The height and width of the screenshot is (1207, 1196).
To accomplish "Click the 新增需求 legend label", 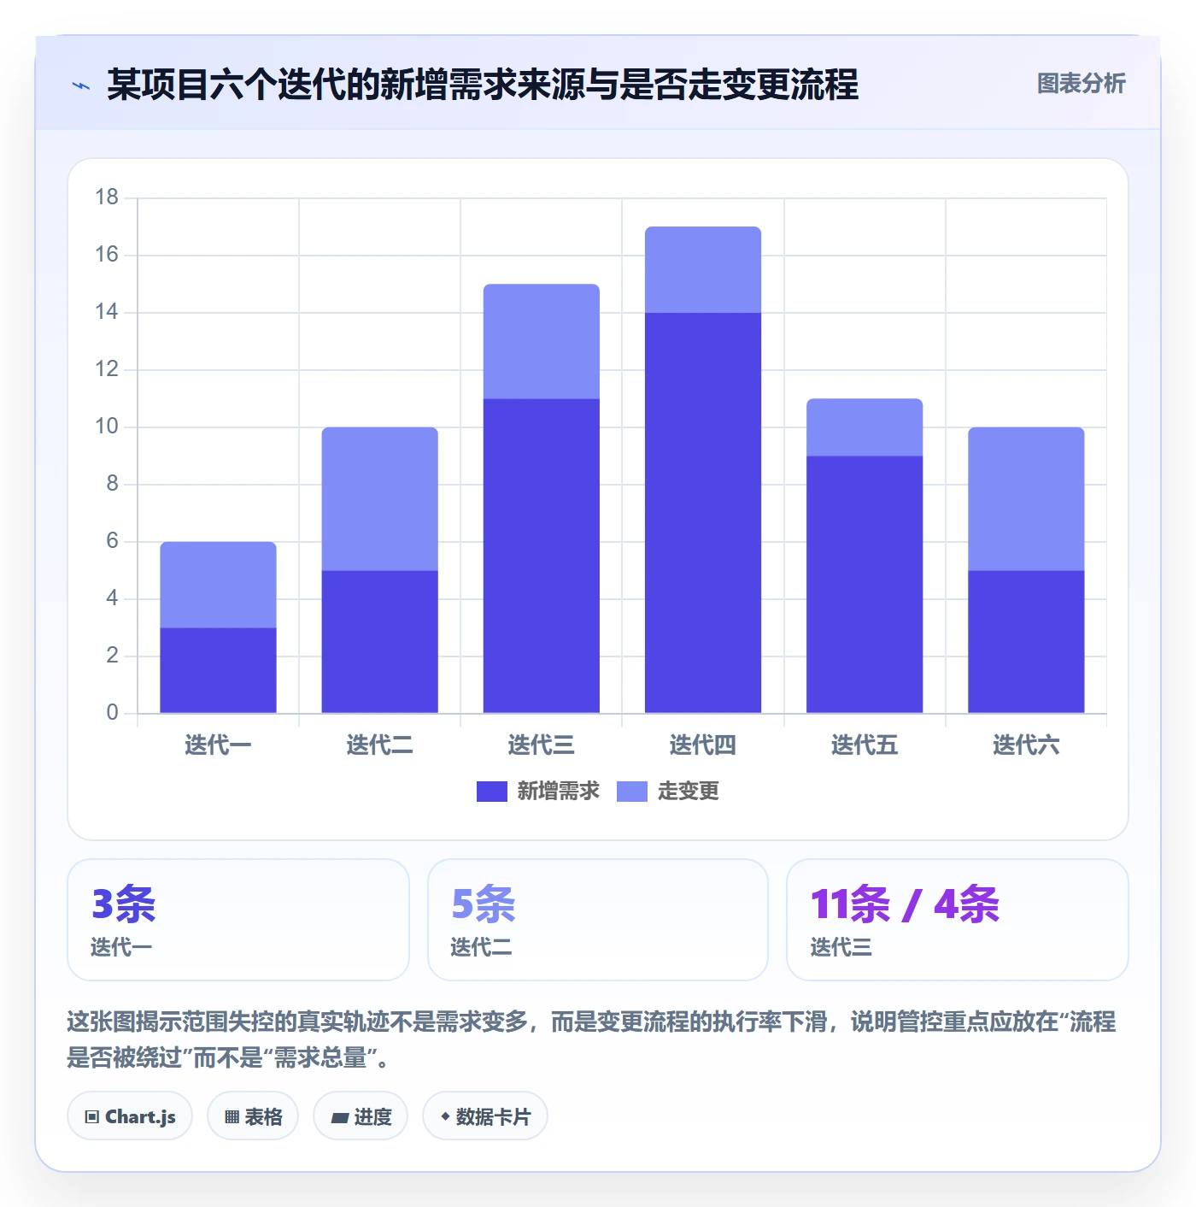I will point(559,792).
